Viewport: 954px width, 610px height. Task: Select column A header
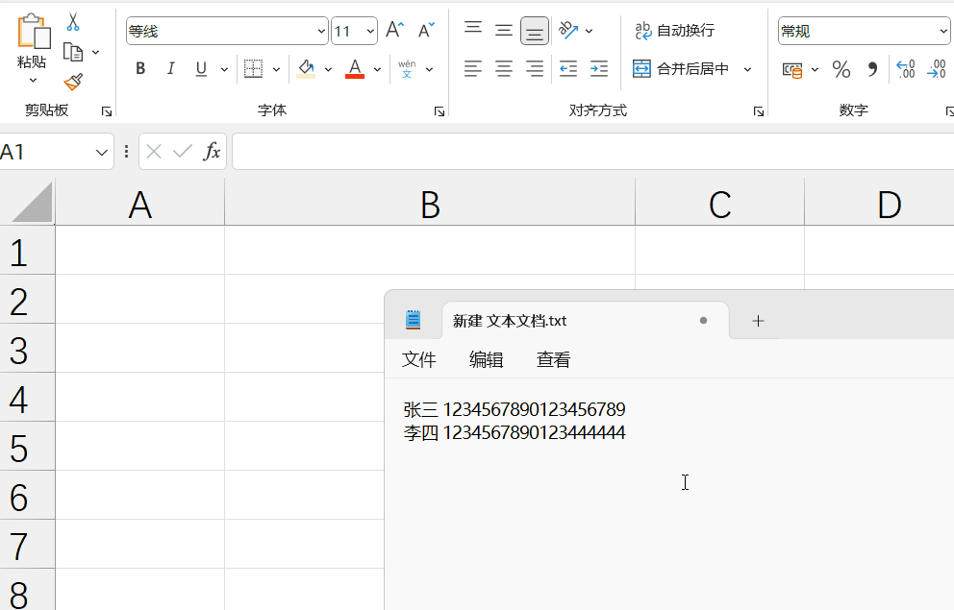tap(140, 203)
